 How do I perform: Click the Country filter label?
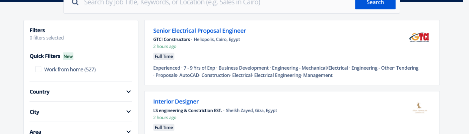click(40, 92)
